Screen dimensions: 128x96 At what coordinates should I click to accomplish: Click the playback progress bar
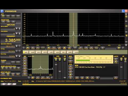point(74,85)
